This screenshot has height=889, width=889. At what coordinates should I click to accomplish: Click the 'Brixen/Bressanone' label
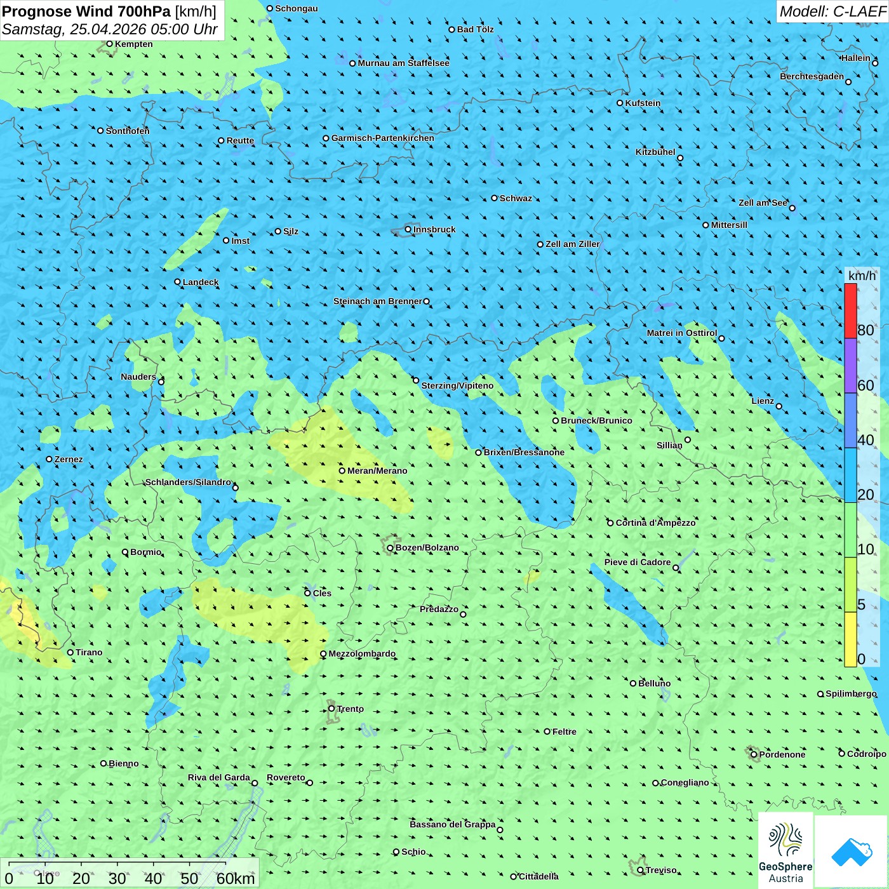click(x=524, y=452)
